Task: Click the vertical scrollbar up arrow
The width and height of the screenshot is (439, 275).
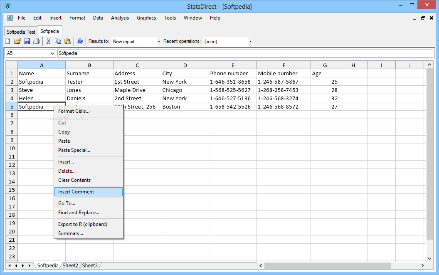Action: click(x=429, y=65)
